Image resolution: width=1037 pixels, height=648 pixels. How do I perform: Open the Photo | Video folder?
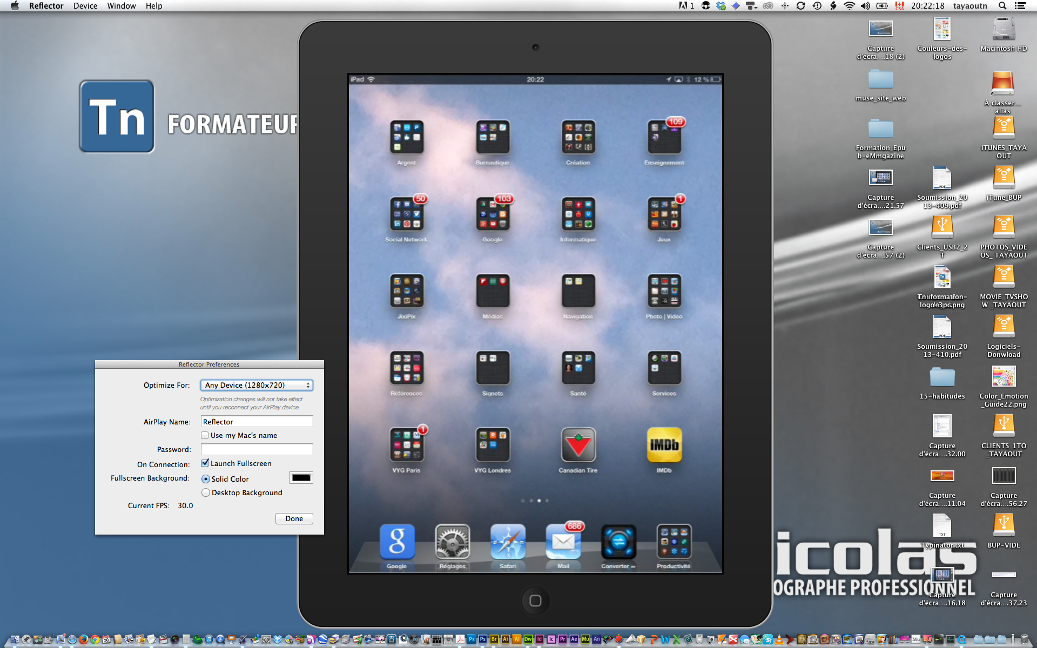point(664,291)
